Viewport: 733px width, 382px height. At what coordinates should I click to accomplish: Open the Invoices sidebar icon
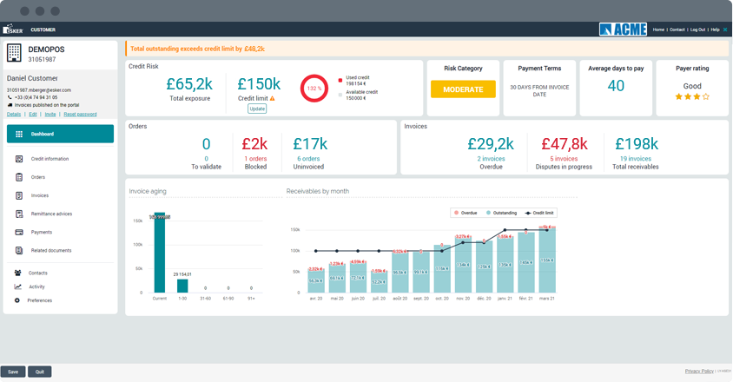(19, 195)
